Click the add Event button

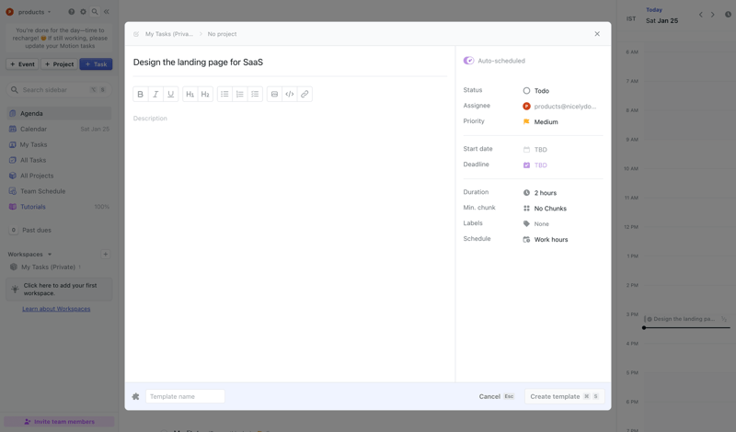pyautogui.click(x=22, y=64)
